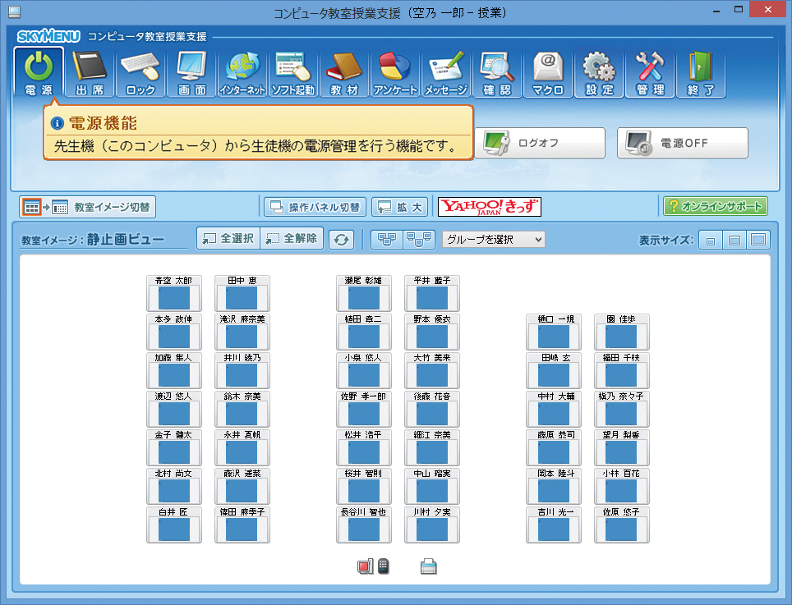
Task: Open the インターネット globe icon
Action: [242, 73]
